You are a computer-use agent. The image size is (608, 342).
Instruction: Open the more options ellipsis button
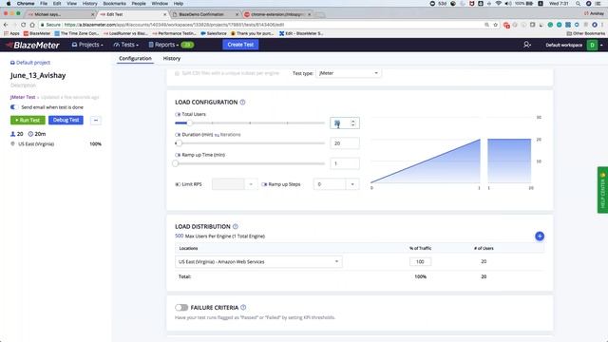click(96, 121)
